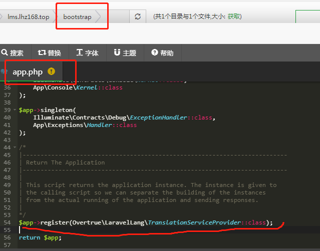Click '$app->singleton(' on line 39
The image size is (320, 251).
(48, 110)
